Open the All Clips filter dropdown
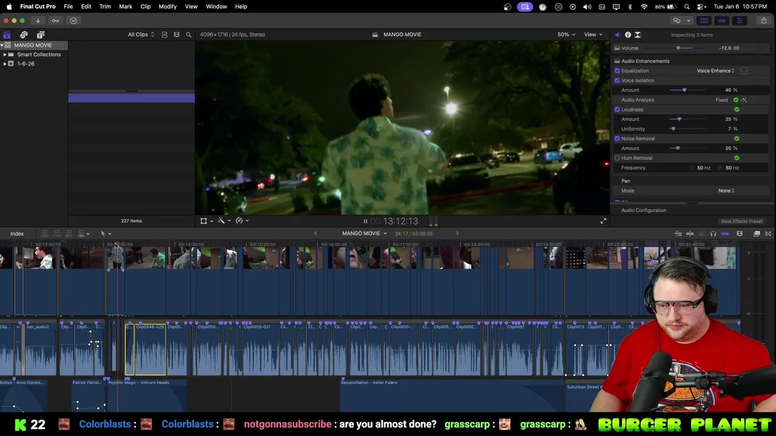 point(141,35)
